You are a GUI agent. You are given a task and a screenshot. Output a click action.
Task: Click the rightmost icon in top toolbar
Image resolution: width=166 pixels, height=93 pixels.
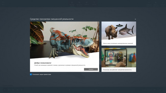click(162, 4)
